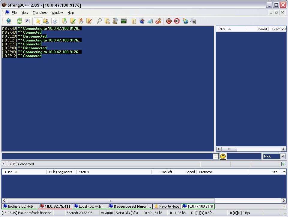
Task: Click the green Reconnect arrows icon
Action: [x=19, y=21]
